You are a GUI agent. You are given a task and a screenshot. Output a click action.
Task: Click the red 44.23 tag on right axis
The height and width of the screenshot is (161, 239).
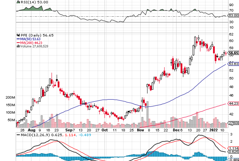coord(233,103)
